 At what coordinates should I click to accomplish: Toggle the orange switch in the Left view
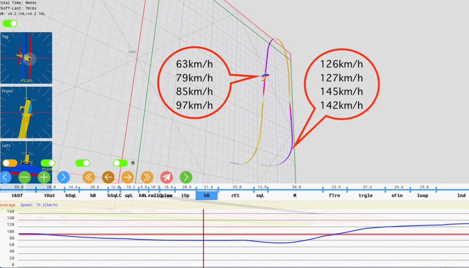(x=10, y=163)
